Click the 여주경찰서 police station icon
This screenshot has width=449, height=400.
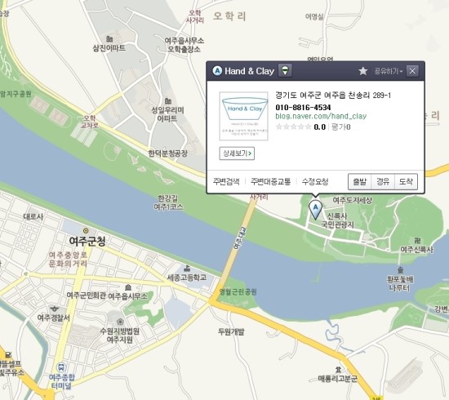click(x=54, y=309)
